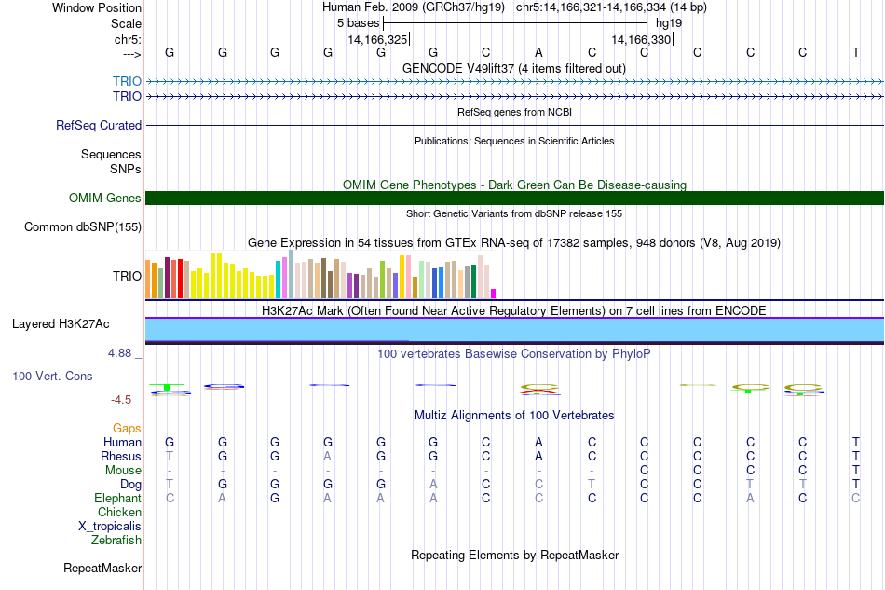Click the dark green OMIM gene bar
885x590 pixels.
pos(514,199)
